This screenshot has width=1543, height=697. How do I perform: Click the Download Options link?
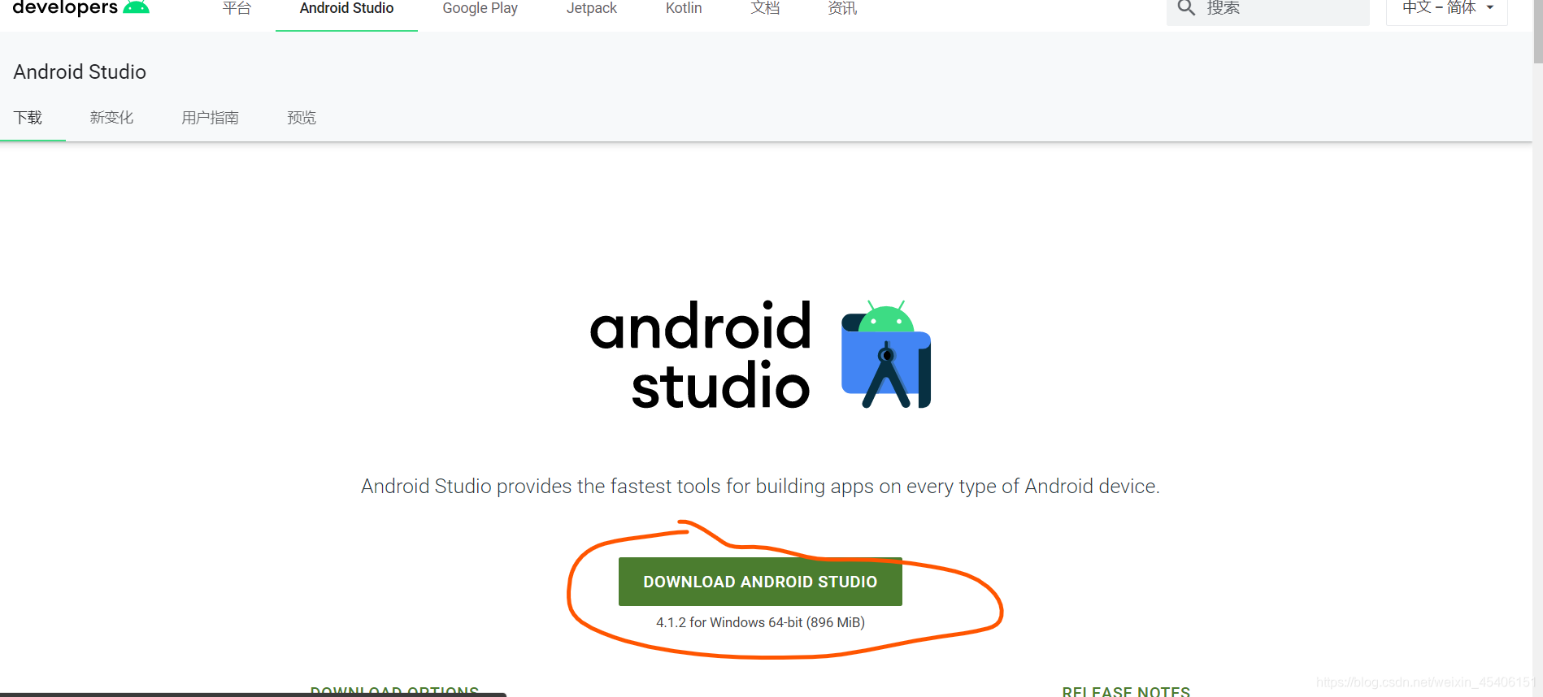(x=394, y=691)
